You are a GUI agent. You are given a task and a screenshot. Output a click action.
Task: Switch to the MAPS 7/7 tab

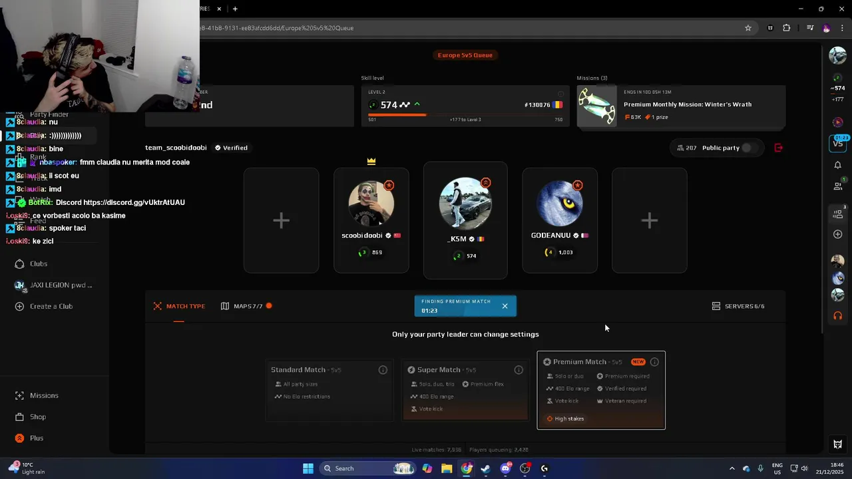coord(246,306)
